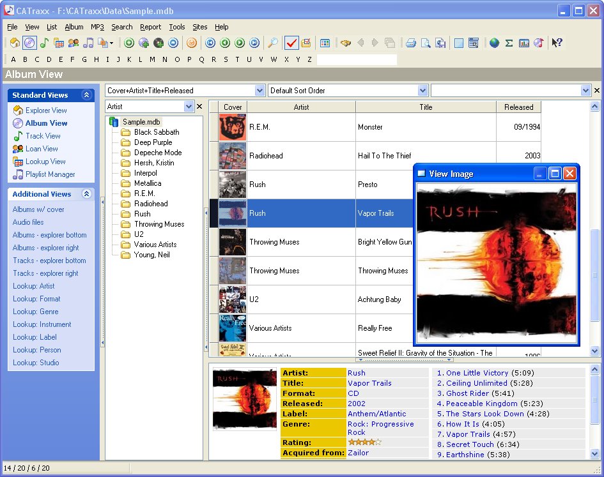Click the vinyl record with plus icon
604x477 pixels.
pos(159,43)
